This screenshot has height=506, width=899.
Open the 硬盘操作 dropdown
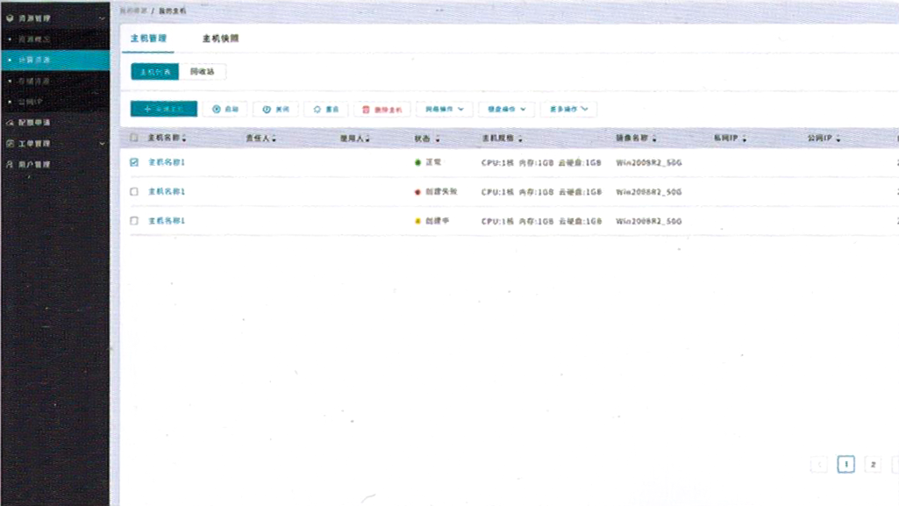[506, 110]
